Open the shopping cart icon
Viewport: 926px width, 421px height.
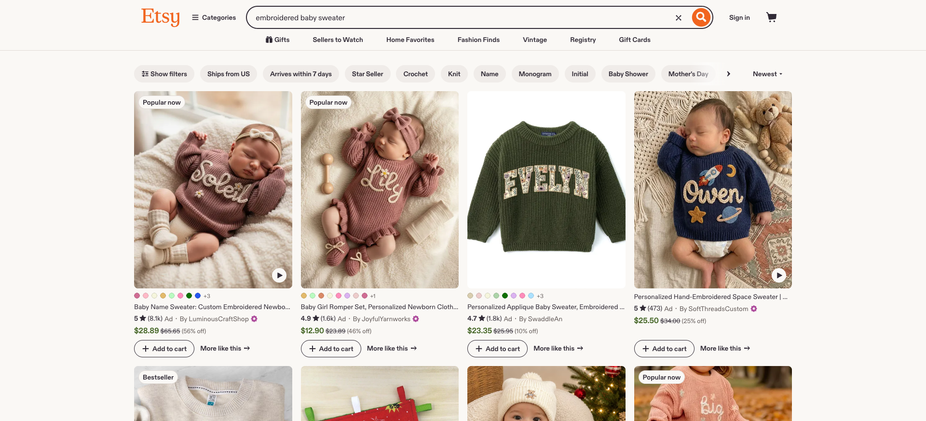(x=772, y=17)
